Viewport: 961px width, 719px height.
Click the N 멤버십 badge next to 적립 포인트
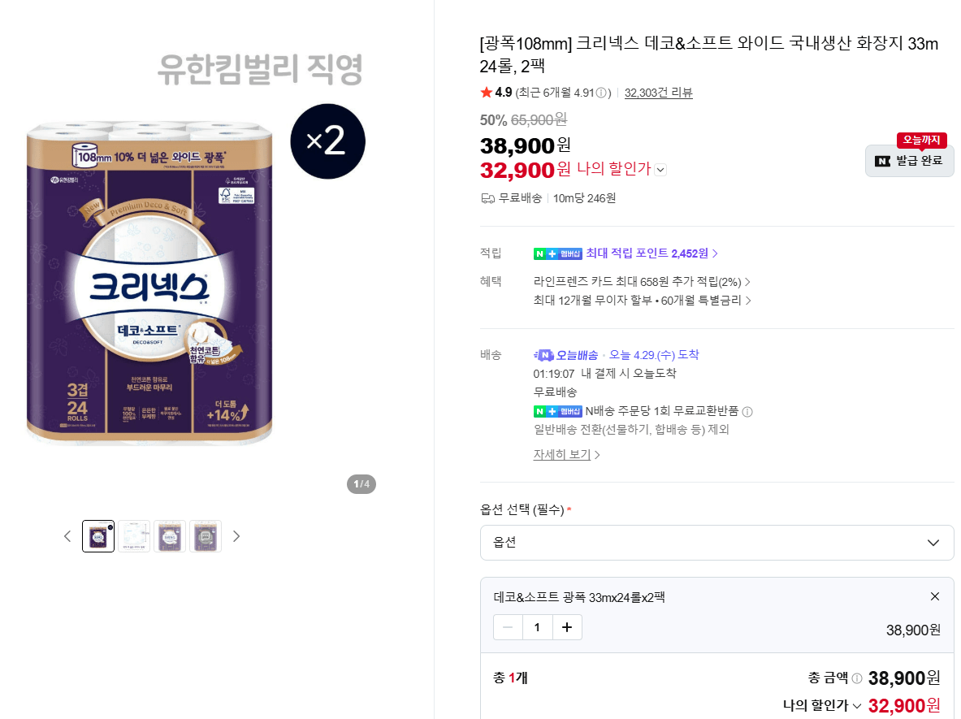[x=556, y=253]
